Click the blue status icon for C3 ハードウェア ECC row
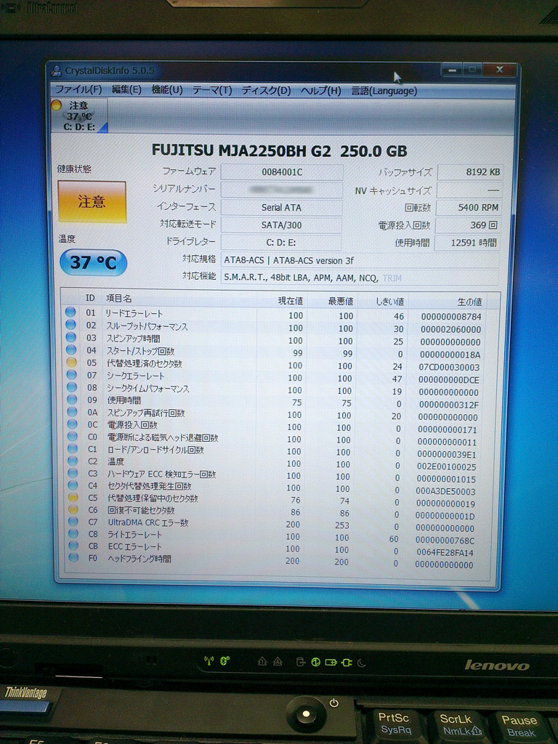This screenshot has width=558, height=744. (x=73, y=472)
